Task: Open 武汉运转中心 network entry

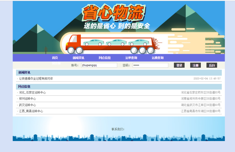Action: (27, 105)
